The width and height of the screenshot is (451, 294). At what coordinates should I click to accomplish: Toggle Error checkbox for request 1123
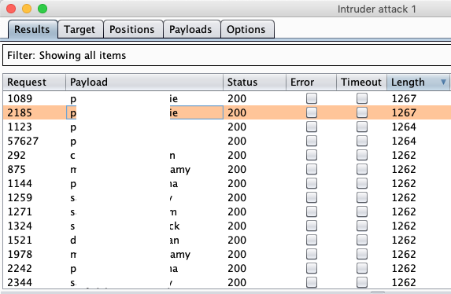(312, 127)
